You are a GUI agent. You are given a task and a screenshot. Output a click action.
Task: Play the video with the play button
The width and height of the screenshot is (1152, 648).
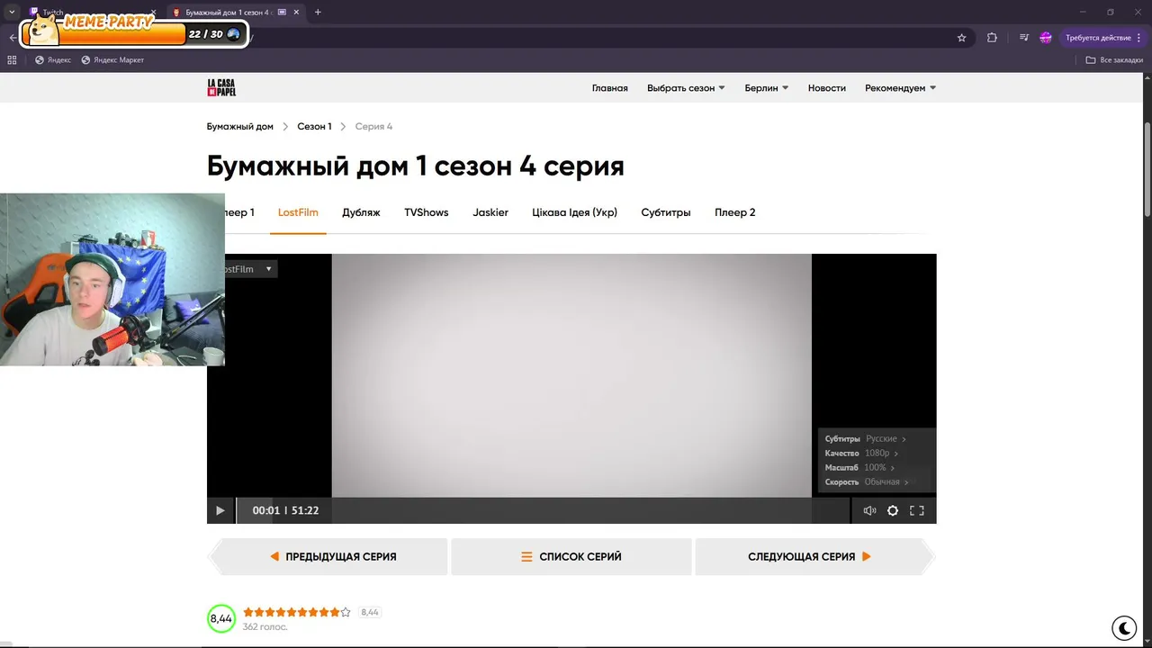click(220, 510)
